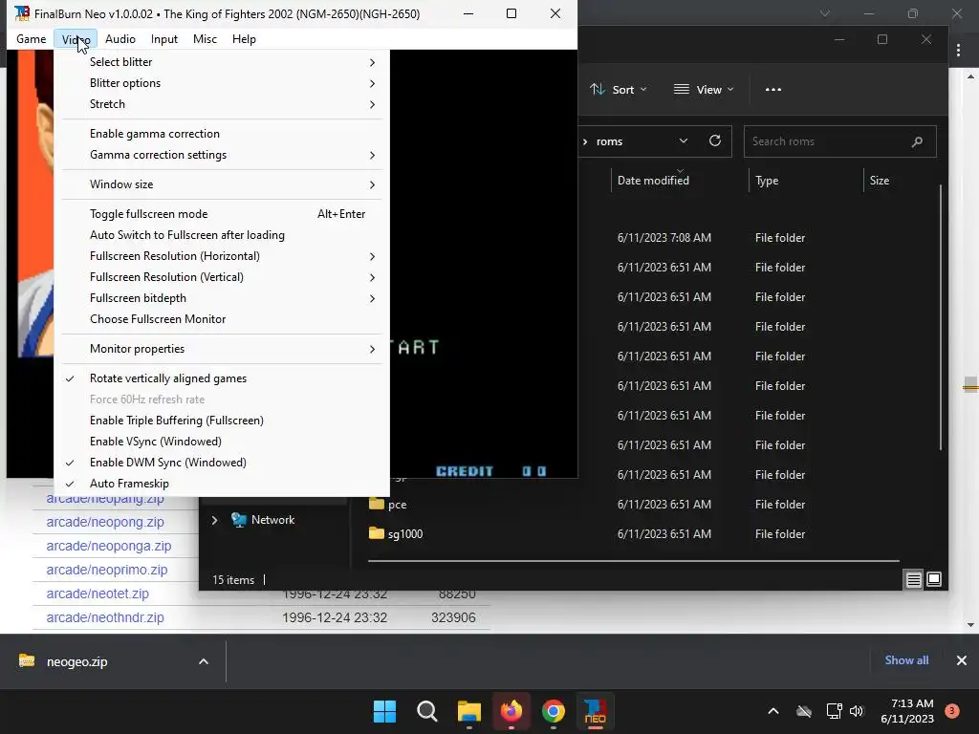
Task: Show all downloads
Action: coord(906,660)
